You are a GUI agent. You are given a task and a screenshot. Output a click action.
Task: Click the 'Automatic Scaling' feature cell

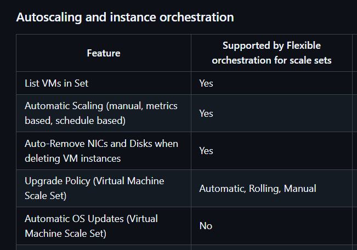click(x=101, y=113)
